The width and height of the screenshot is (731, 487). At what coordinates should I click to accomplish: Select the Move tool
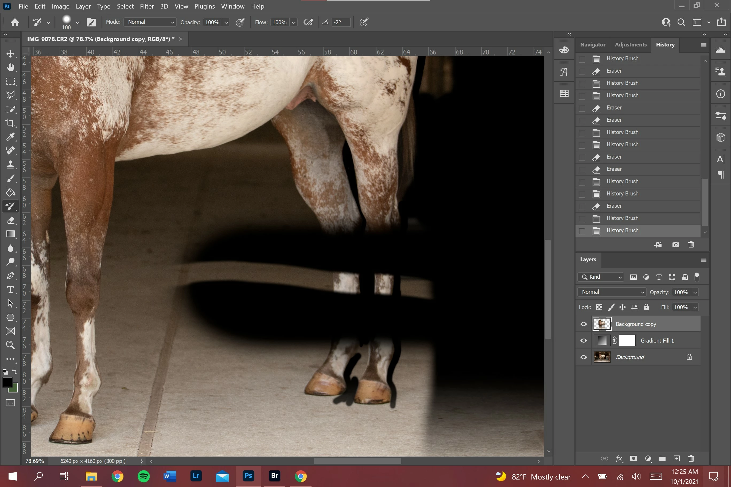[x=11, y=53]
